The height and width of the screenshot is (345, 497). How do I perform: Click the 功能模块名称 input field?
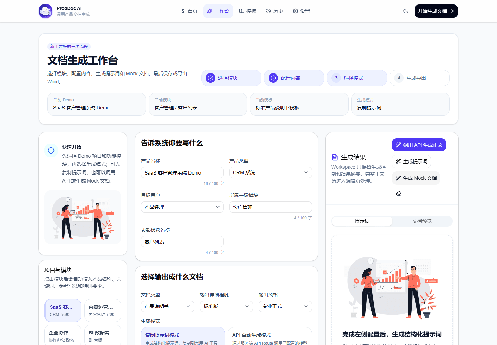(182, 241)
